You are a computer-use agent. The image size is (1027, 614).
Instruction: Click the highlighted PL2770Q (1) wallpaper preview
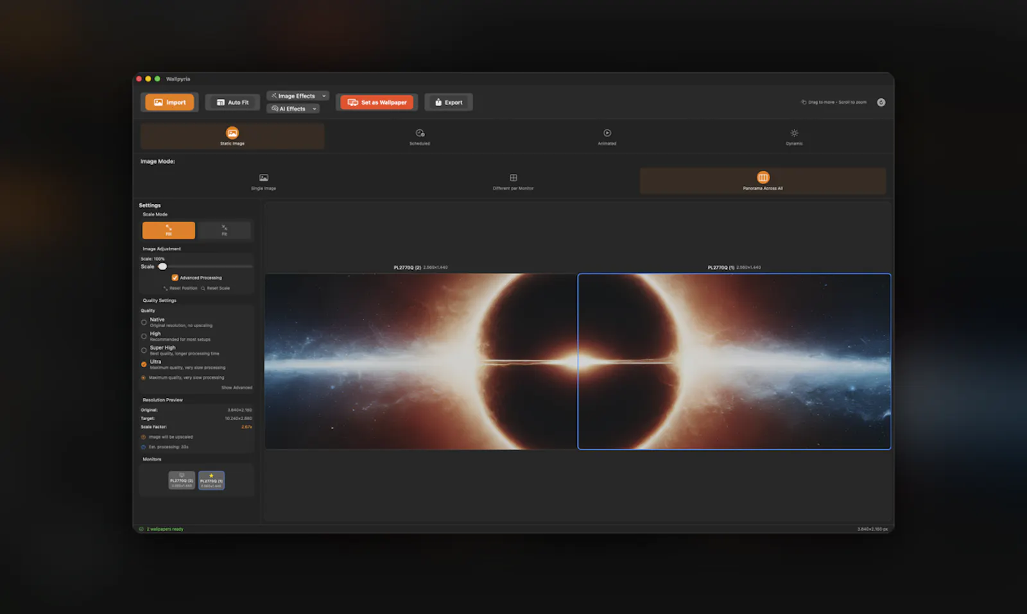(734, 362)
